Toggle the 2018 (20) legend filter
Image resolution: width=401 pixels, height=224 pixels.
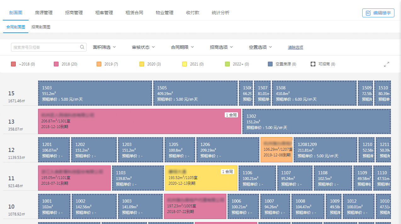point(65,64)
